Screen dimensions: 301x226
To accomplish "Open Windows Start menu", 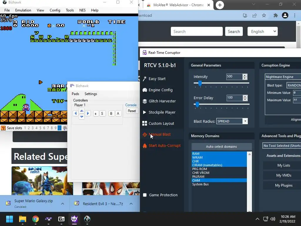I will (9, 219).
